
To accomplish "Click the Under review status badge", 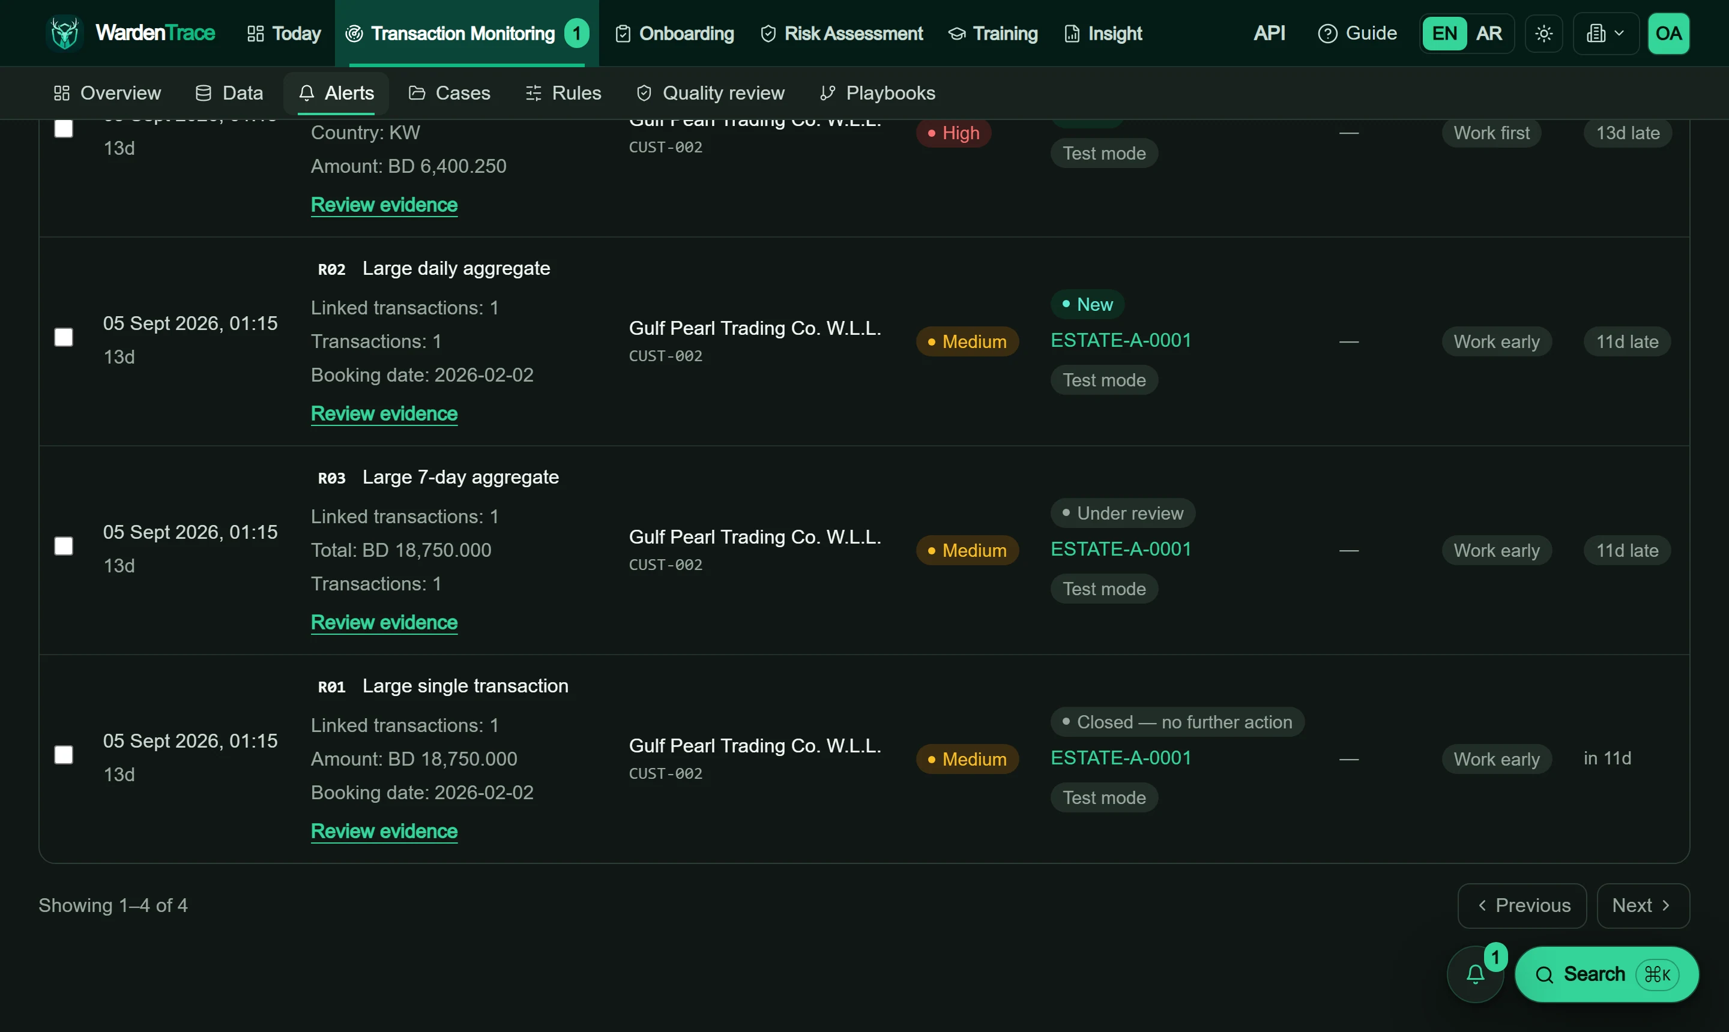I will (x=1122, y=513).
